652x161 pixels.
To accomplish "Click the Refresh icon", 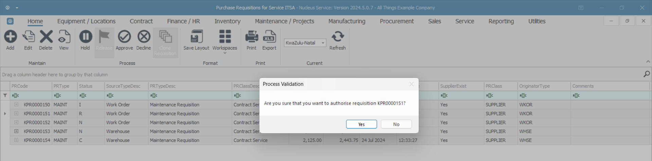I will [x=338, y=37].
